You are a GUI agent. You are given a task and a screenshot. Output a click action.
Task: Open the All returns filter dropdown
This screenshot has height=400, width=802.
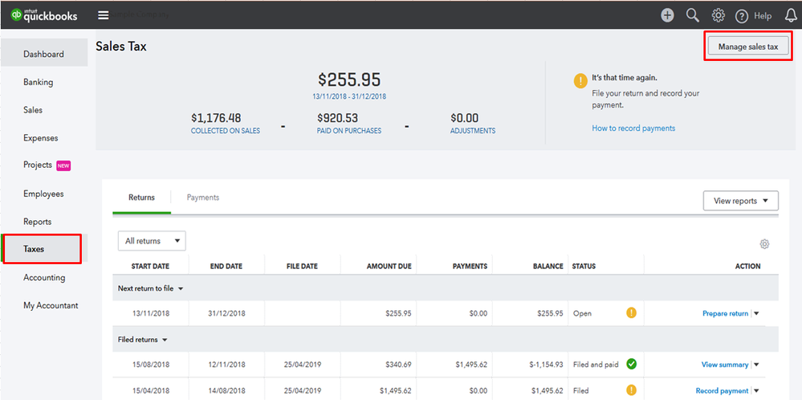point(152,241)
